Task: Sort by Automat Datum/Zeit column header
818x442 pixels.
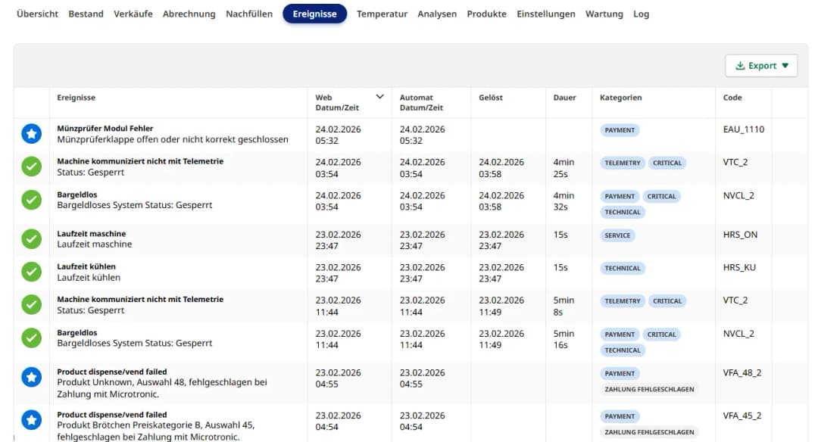Action: [417, 102]
